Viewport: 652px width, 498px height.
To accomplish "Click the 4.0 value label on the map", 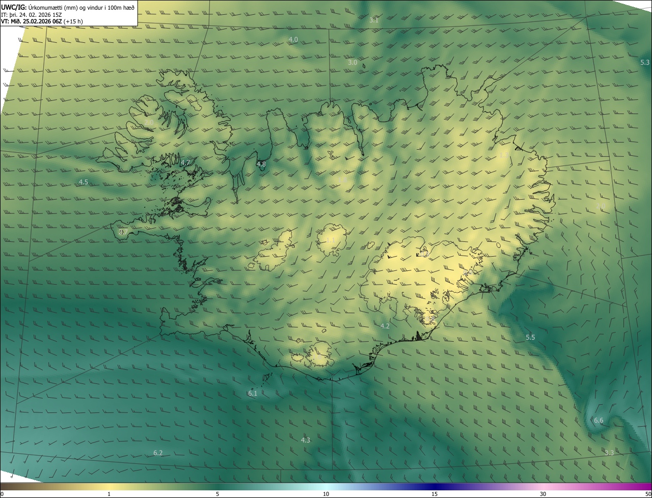I will coord(293,39).
